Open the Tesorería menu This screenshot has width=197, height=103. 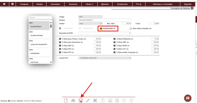coord(73,4)
